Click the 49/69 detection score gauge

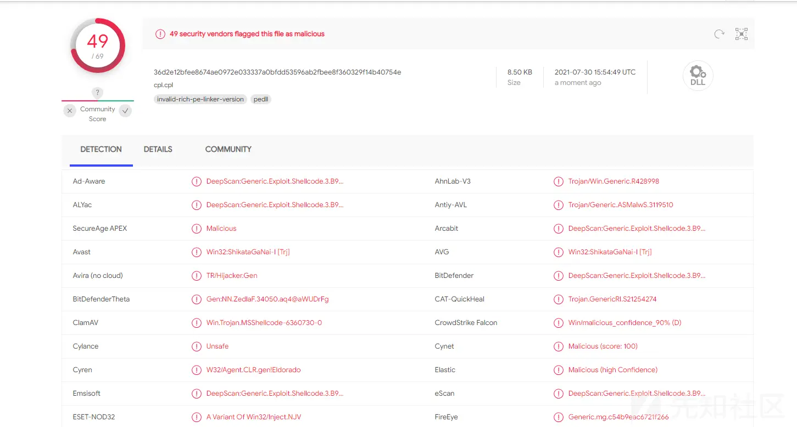tap(98, 46)
